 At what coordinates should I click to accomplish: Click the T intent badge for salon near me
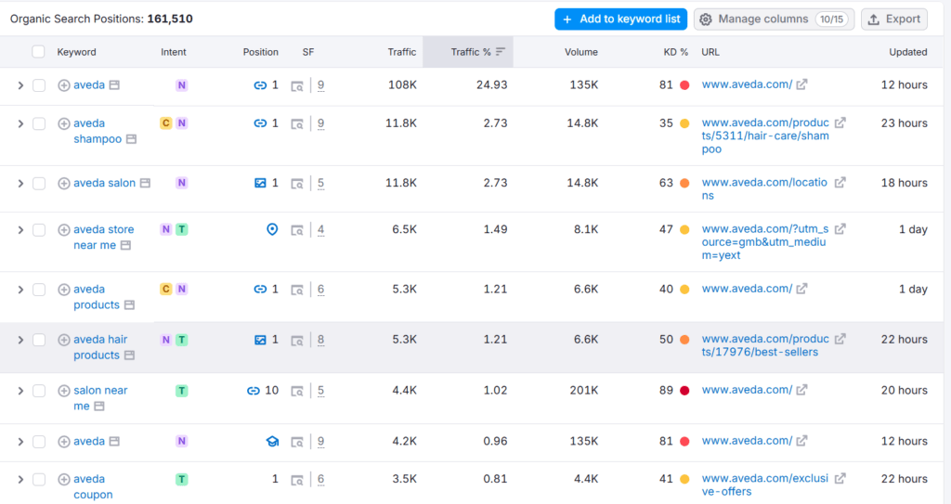(x=181, y=391)
